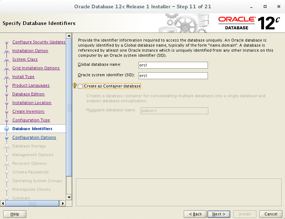
Task: Click the Global database name field
Action: (173, 65)
